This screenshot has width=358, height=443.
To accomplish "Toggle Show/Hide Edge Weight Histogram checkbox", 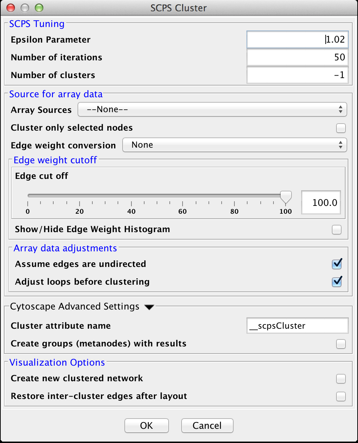I will pyautogui.click(x=336, y=230).
